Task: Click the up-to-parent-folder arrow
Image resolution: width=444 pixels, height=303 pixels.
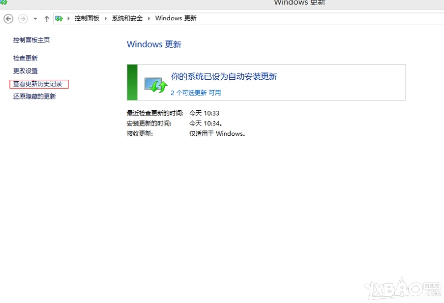Action: (46, 18)
